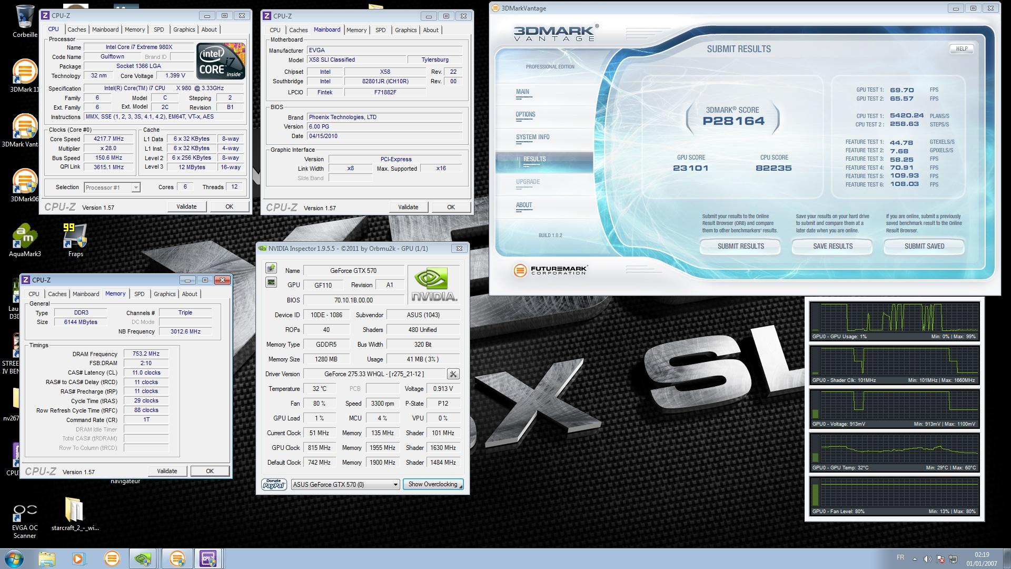Click the PayPal Donate button in NVIDIA Inspector
The height and width of the screenshot is (569, 1011).
pos(274,484)
